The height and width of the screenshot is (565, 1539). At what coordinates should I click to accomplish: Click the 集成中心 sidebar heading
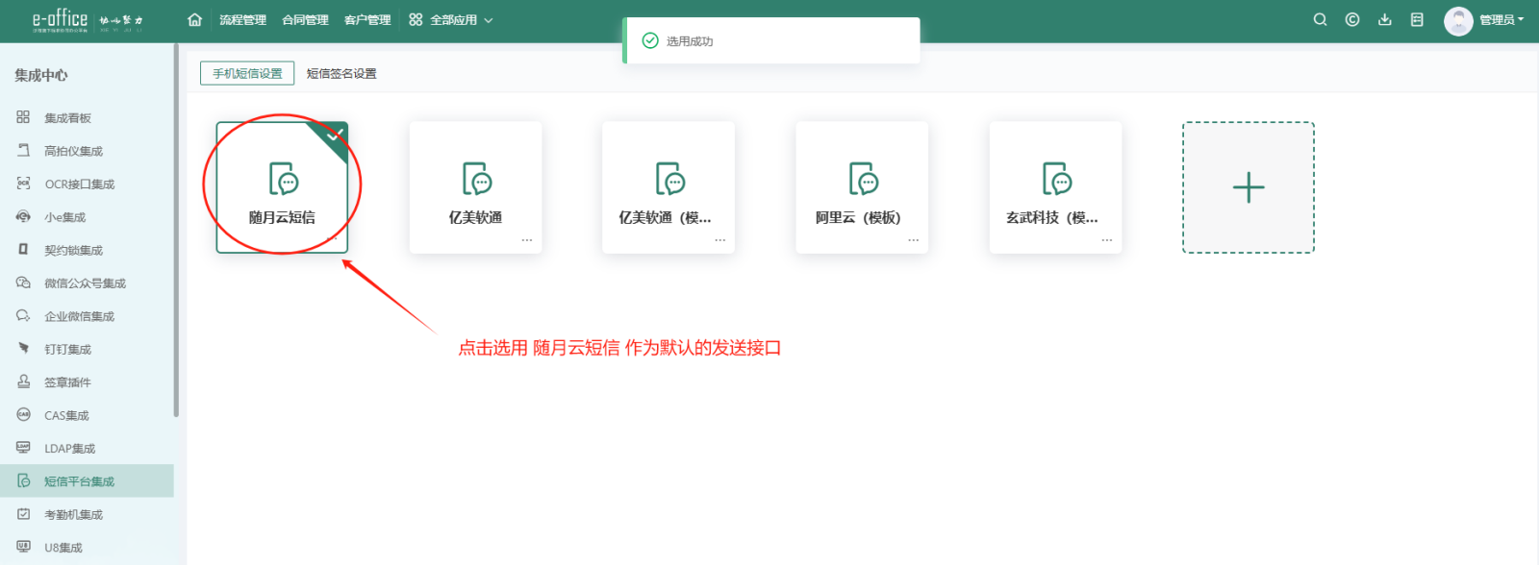point(41,75)
